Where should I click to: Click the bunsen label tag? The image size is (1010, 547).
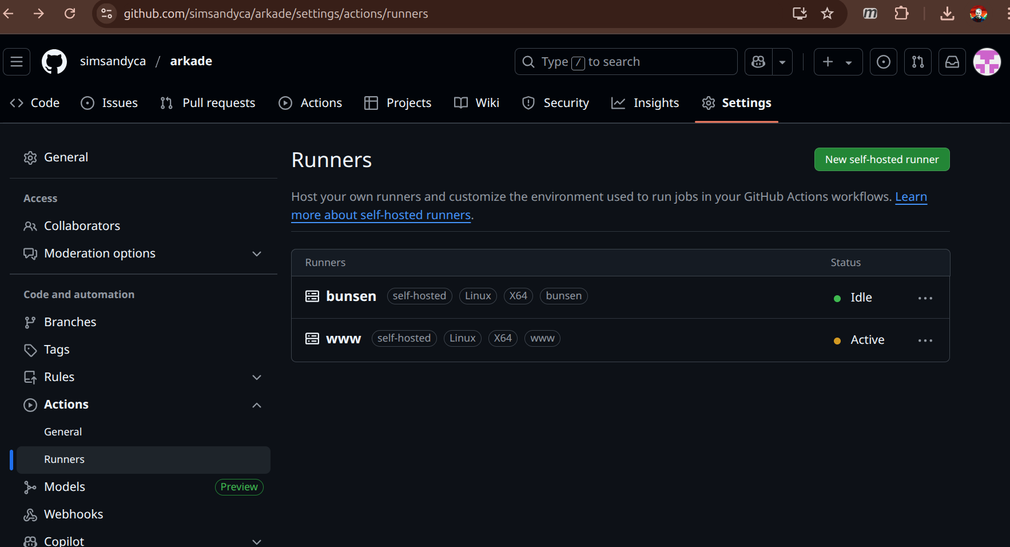pyautogui.click(x=563, y=296)
